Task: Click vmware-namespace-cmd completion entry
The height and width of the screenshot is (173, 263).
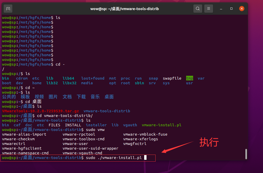Action: click(x=25, y=153)
